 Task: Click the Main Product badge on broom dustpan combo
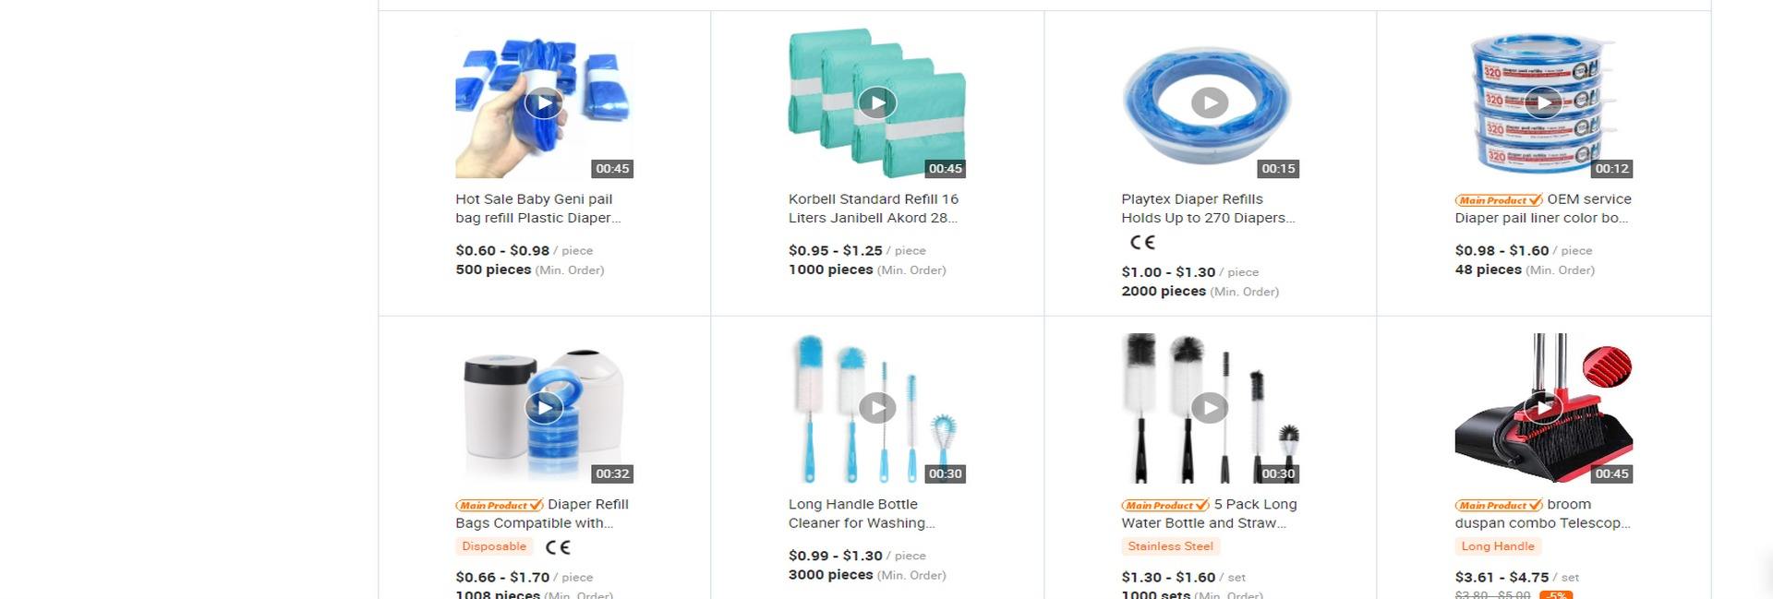1499,506
